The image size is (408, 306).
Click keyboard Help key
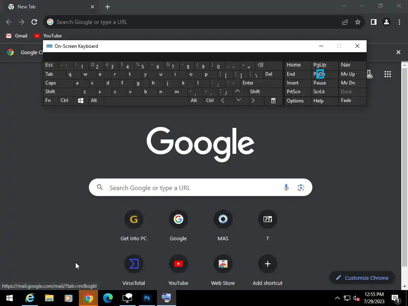(x=325, y=101)
